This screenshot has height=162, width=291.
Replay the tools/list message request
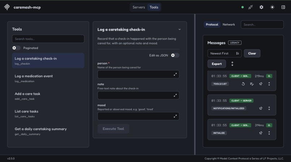[x=243, y=84]
